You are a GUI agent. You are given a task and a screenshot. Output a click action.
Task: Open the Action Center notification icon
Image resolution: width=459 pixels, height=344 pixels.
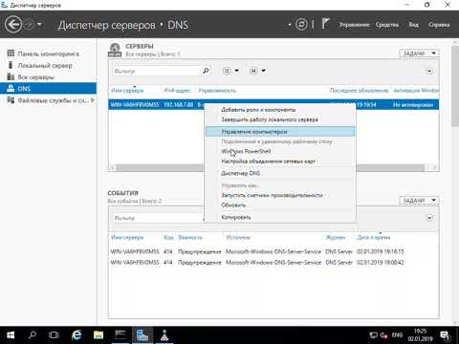click(445, 335)
